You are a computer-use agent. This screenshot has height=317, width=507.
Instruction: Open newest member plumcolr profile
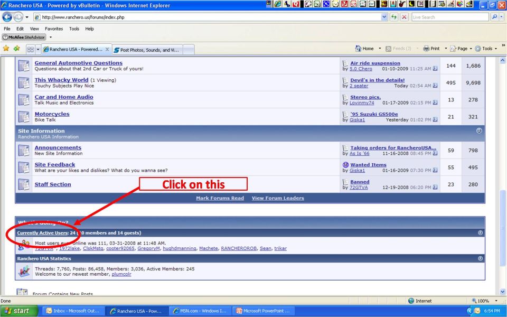click(x=121, y=274)
